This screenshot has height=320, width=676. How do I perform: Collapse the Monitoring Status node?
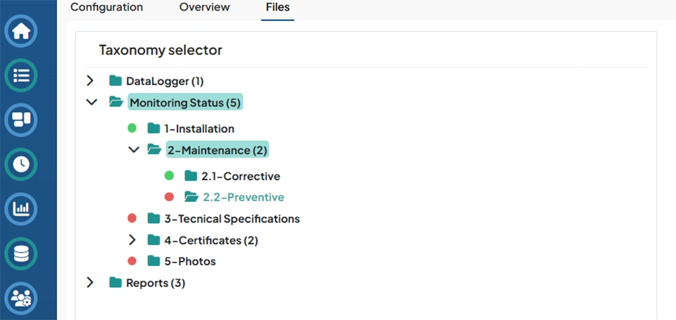91,103
